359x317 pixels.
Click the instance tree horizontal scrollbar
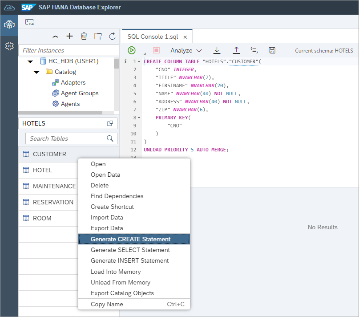pos(61,113)
